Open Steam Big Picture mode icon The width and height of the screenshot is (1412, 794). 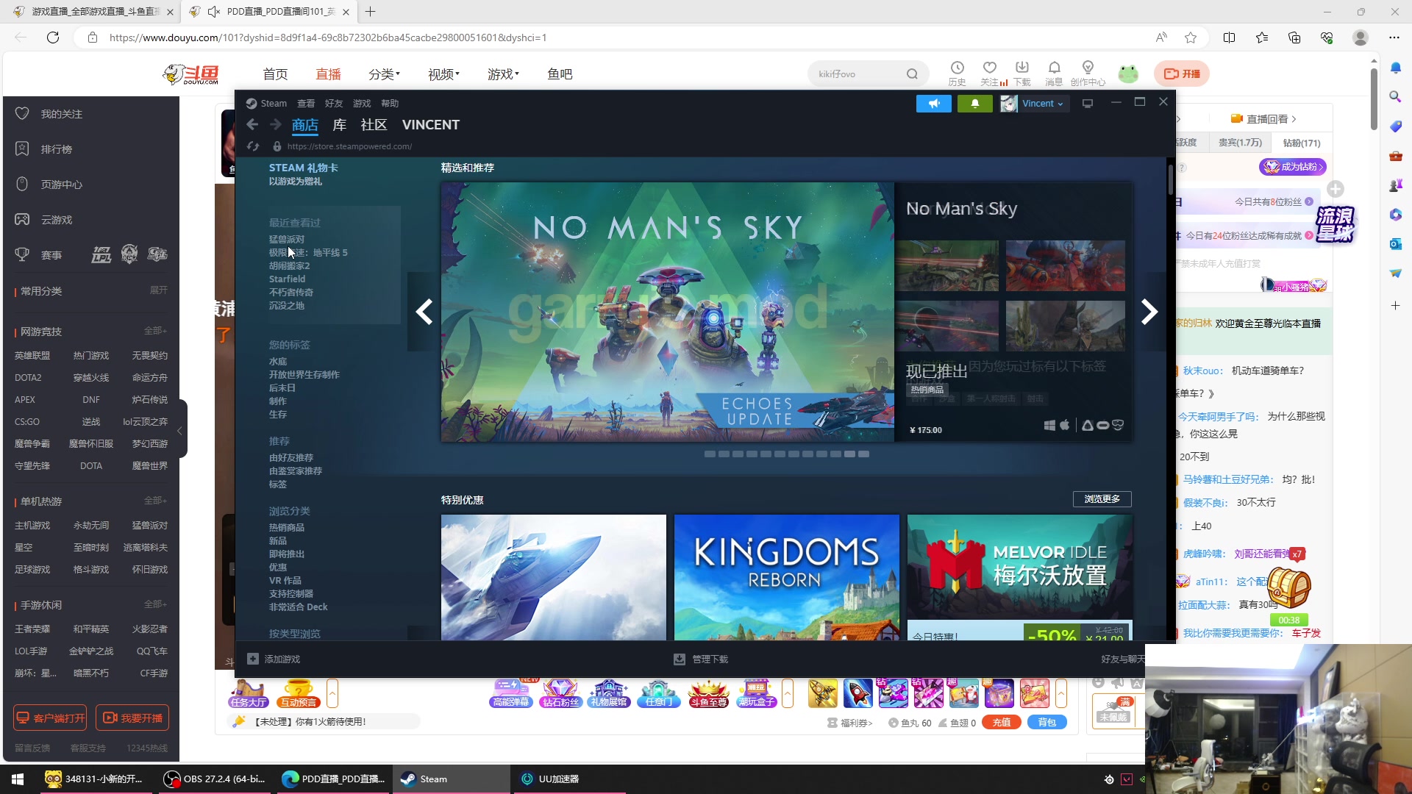tap(1087, 104)
